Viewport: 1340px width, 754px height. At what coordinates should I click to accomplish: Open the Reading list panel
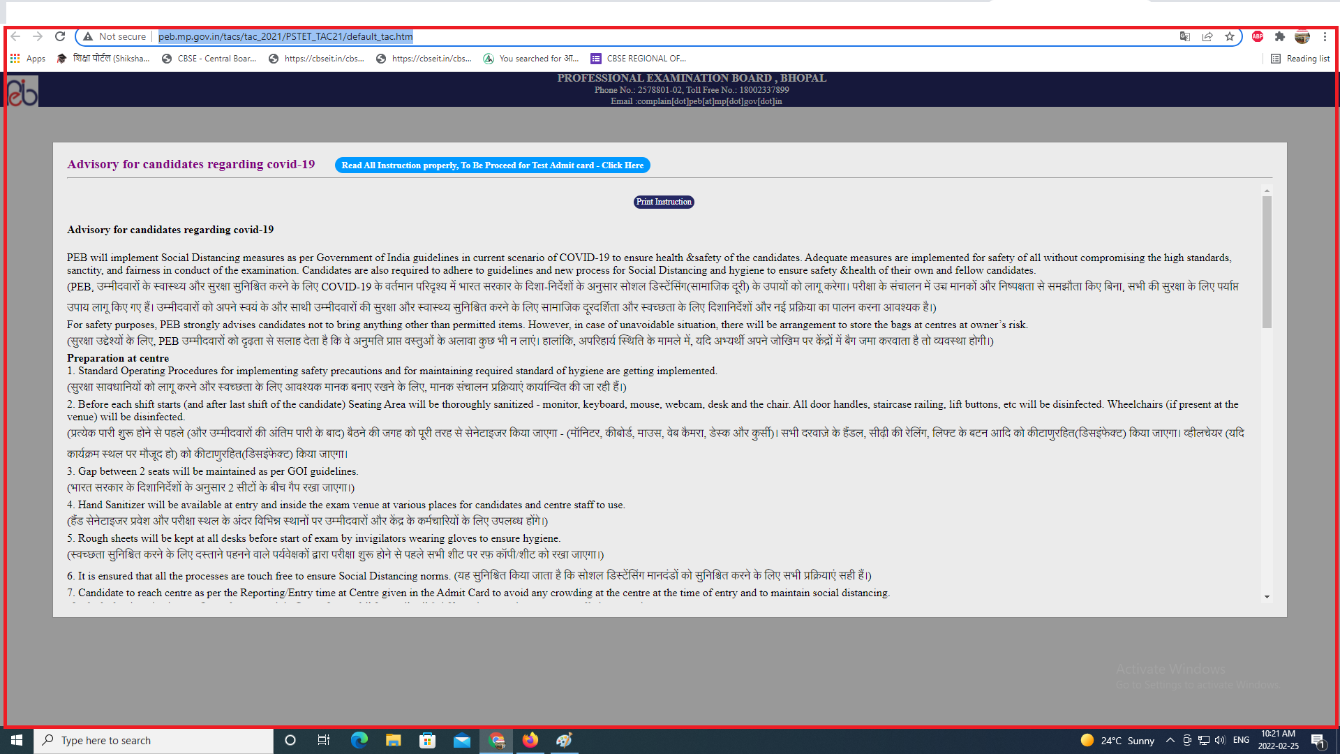pos(1300,59)
